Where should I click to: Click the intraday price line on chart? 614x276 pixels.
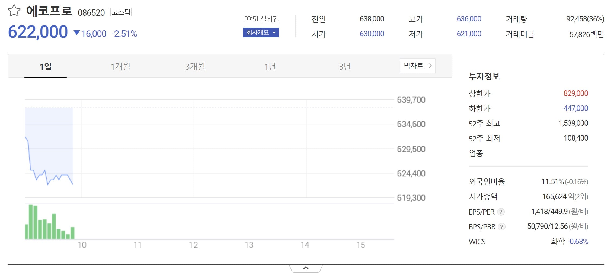[49, 161]
